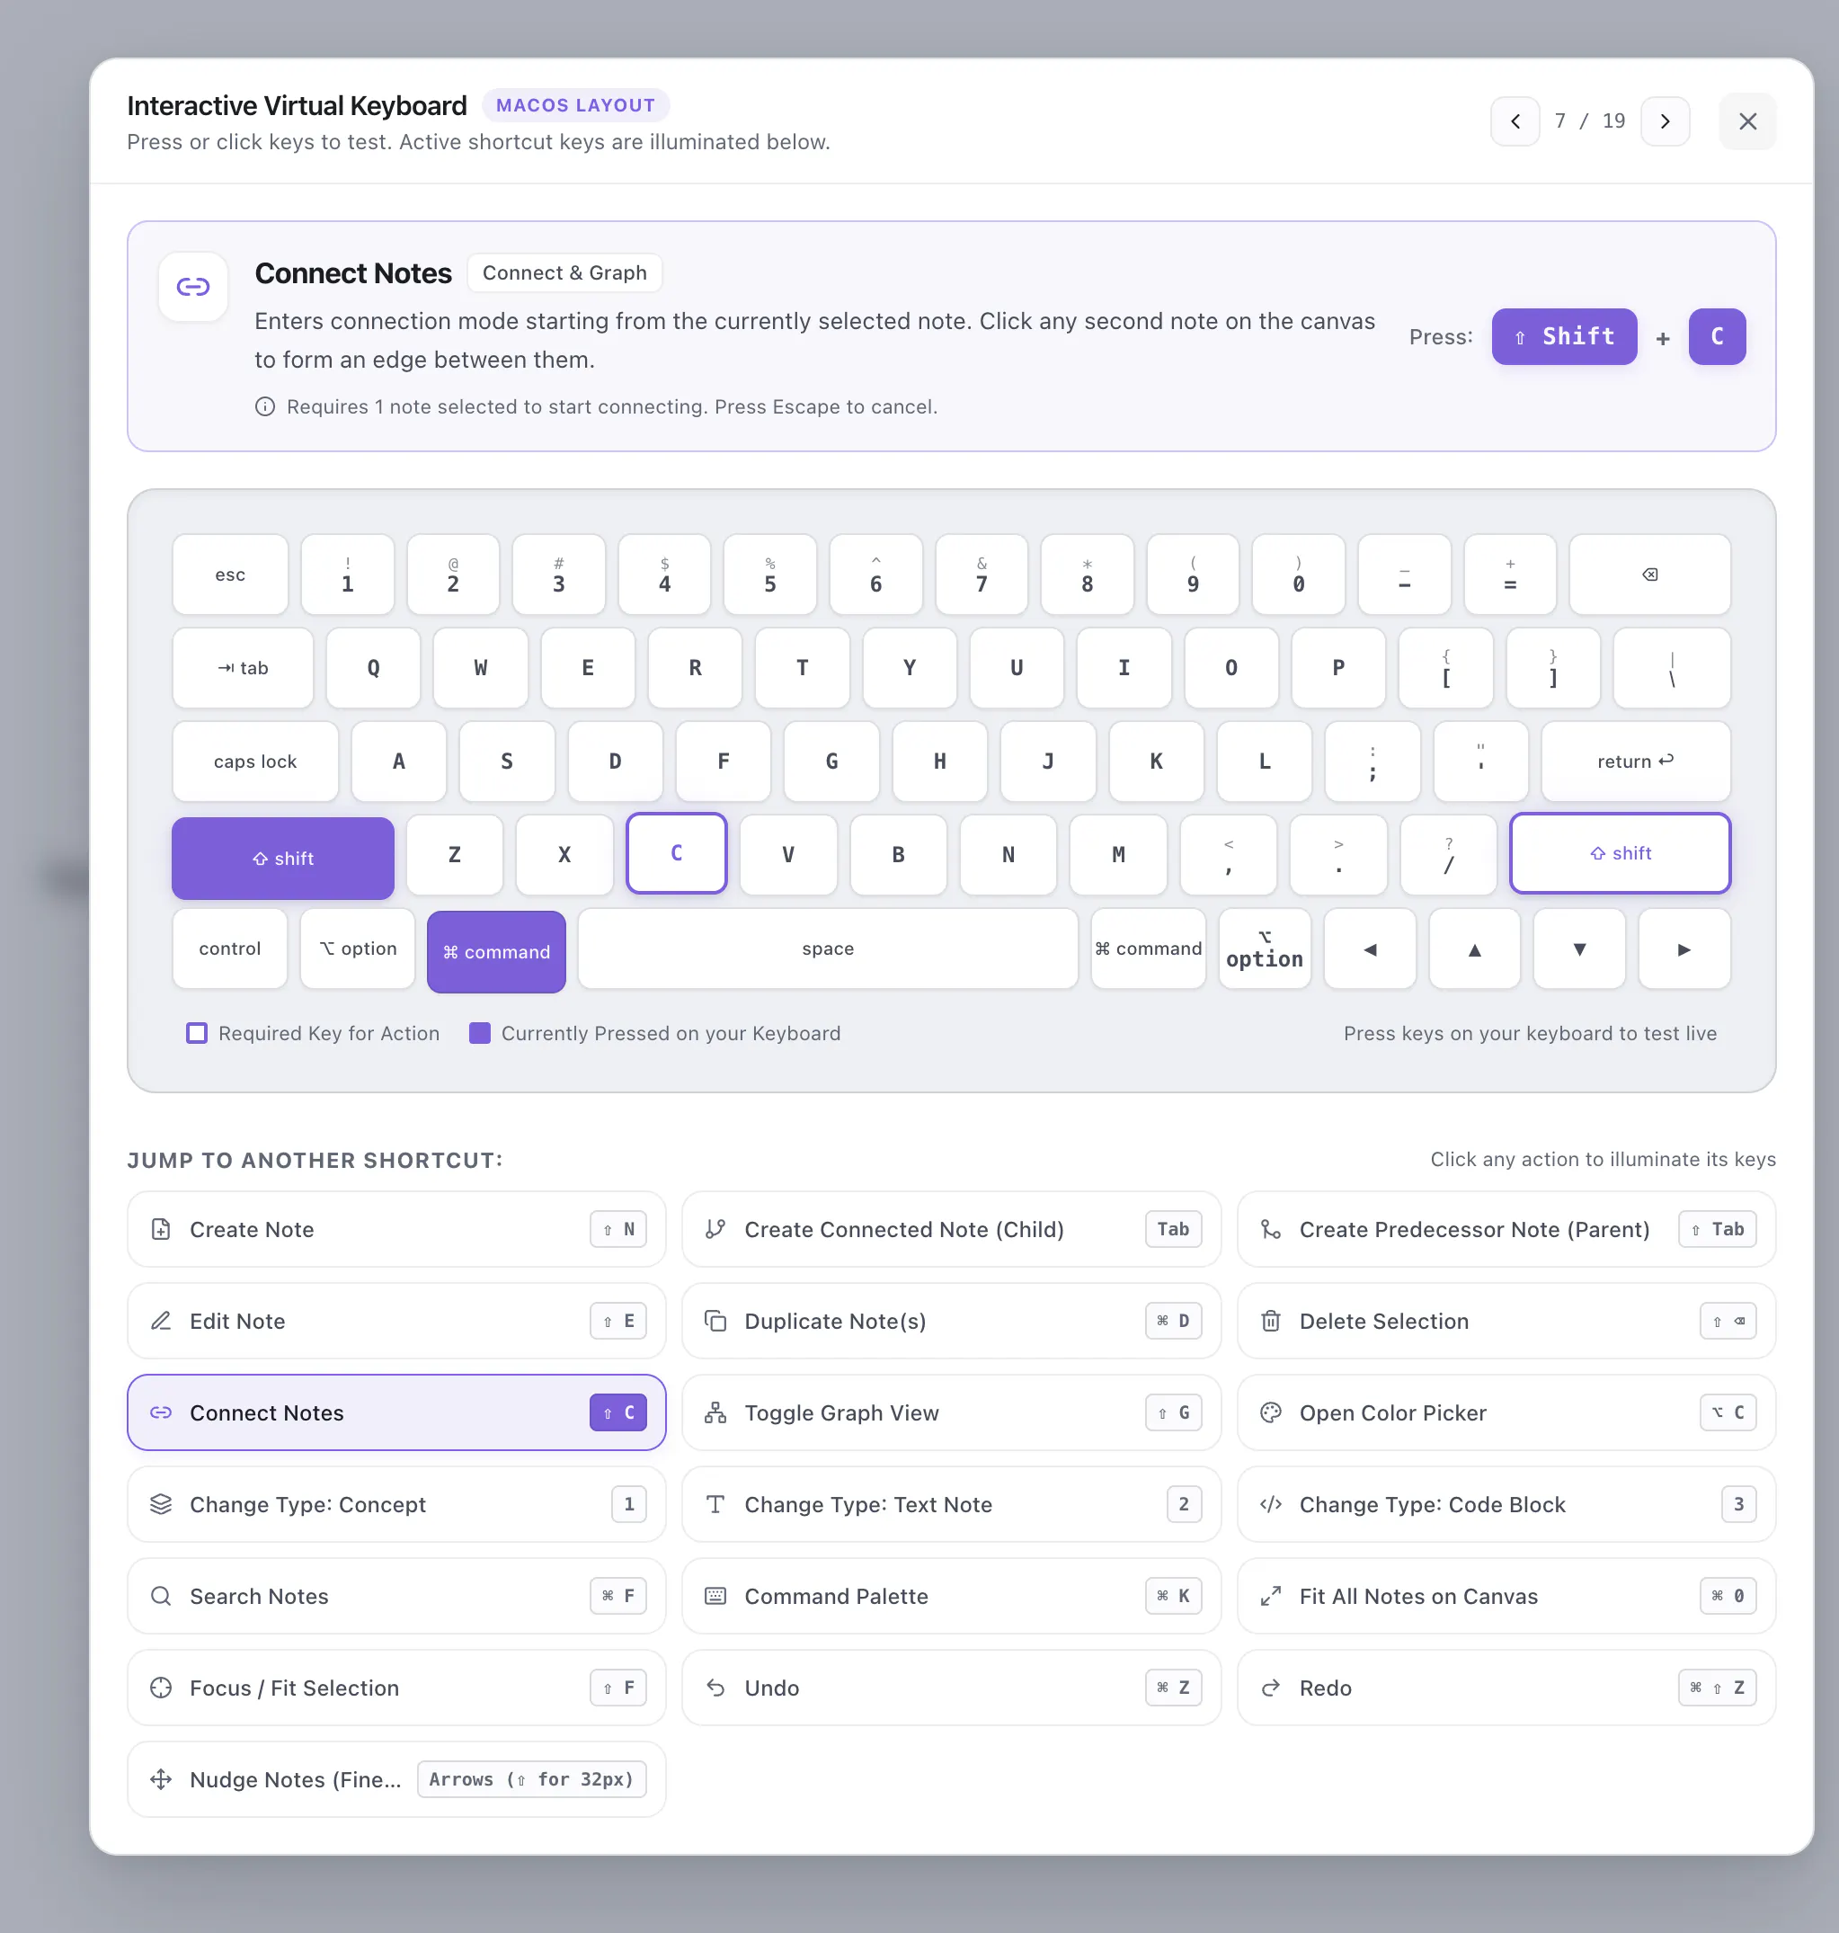Click the Currently Pressed legend swatch
The image size is (1839, 1933).
[x=479, y=1033]
